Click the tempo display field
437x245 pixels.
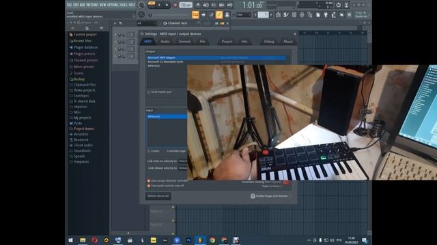[186, 5]
